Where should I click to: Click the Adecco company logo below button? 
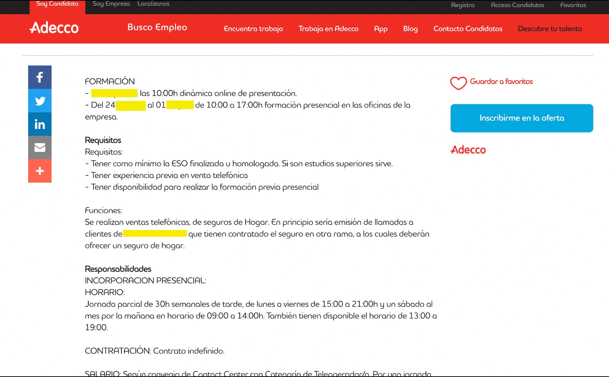468,150
